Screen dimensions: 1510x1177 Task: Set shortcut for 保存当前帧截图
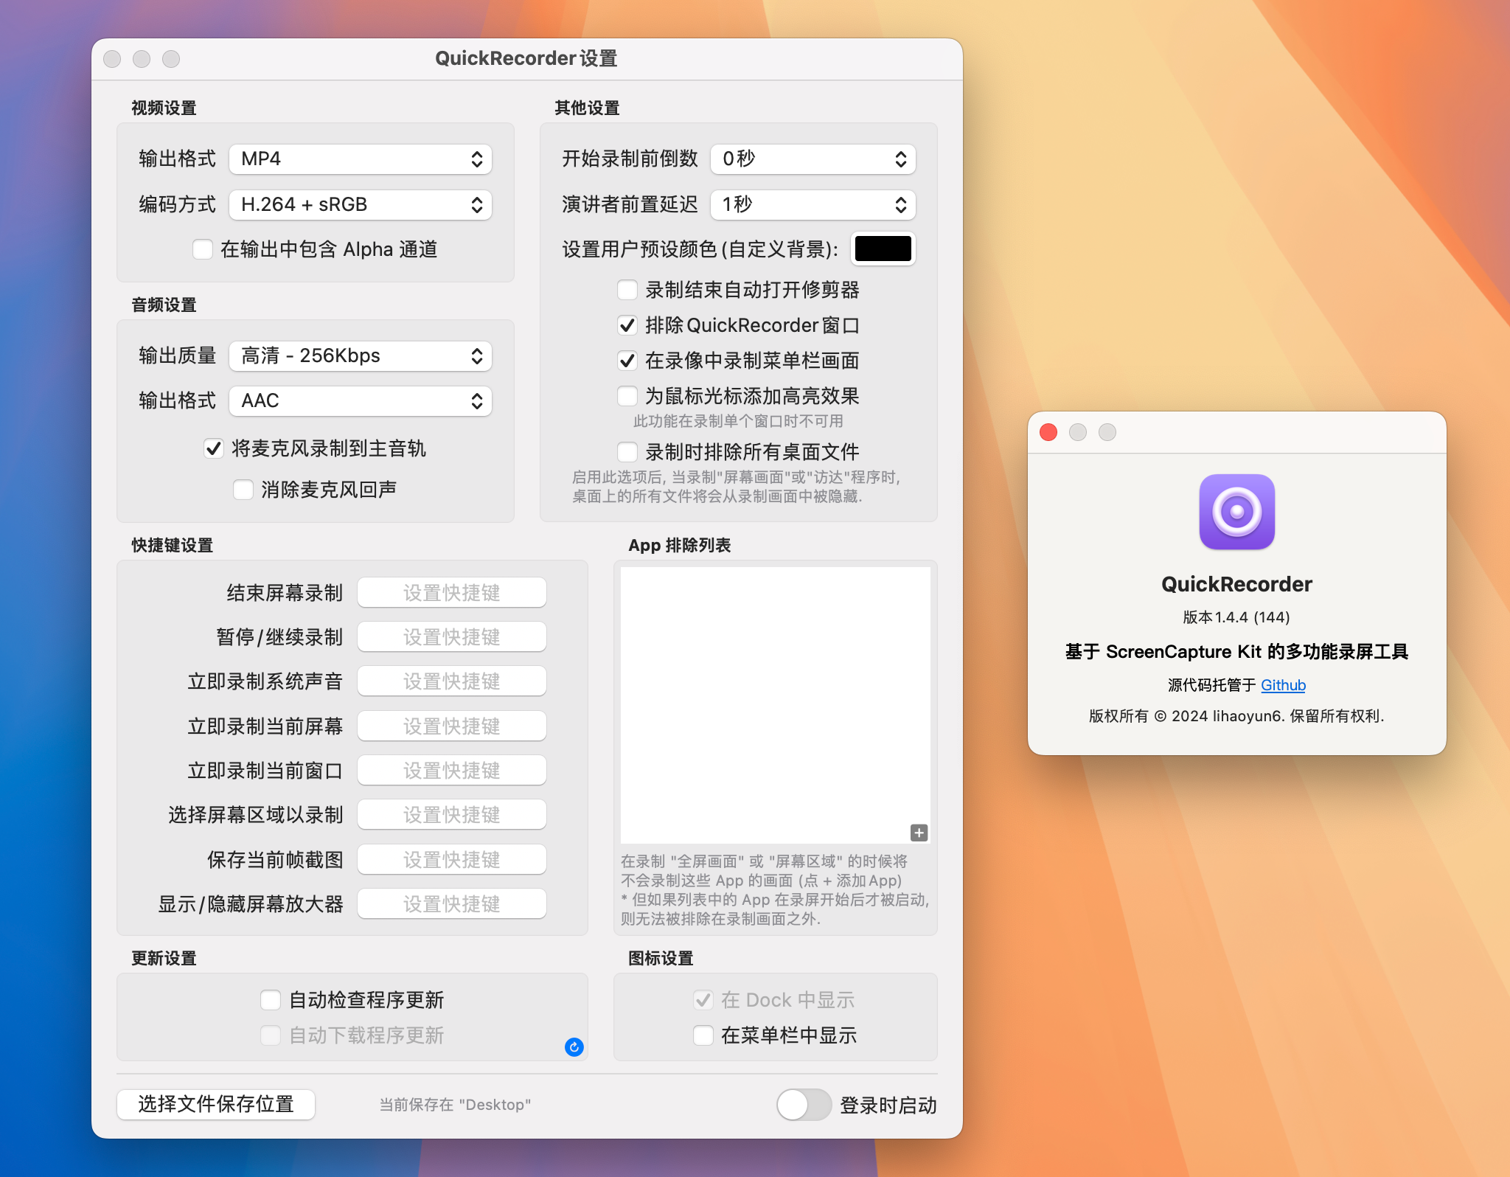point(452,860)
